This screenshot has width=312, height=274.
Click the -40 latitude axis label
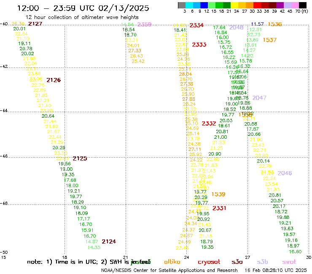point(3,24)
